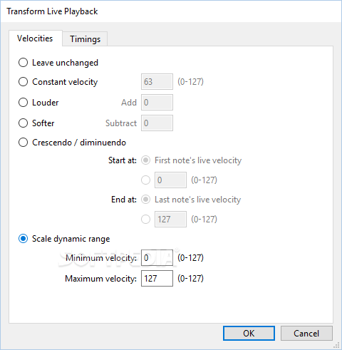Click the OK button

point(249,333)
